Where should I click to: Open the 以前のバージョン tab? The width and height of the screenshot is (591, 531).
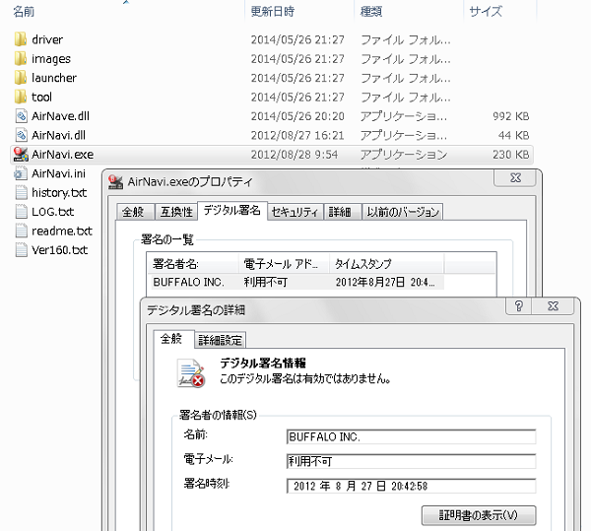403,212
